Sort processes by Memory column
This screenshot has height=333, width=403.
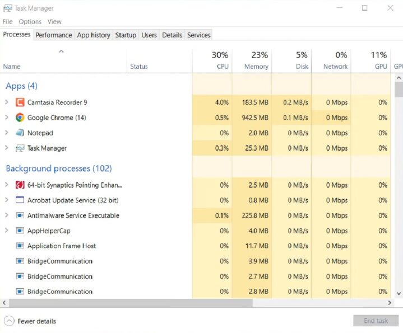[252, 61]
